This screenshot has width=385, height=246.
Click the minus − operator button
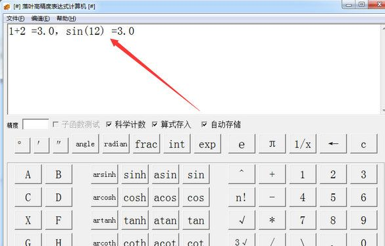point(272,197)
